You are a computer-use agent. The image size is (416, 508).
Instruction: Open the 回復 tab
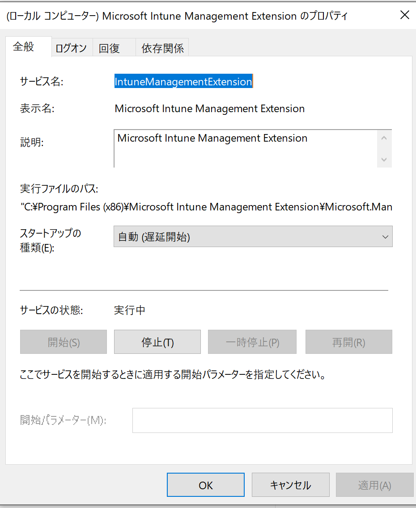(114, 48)
